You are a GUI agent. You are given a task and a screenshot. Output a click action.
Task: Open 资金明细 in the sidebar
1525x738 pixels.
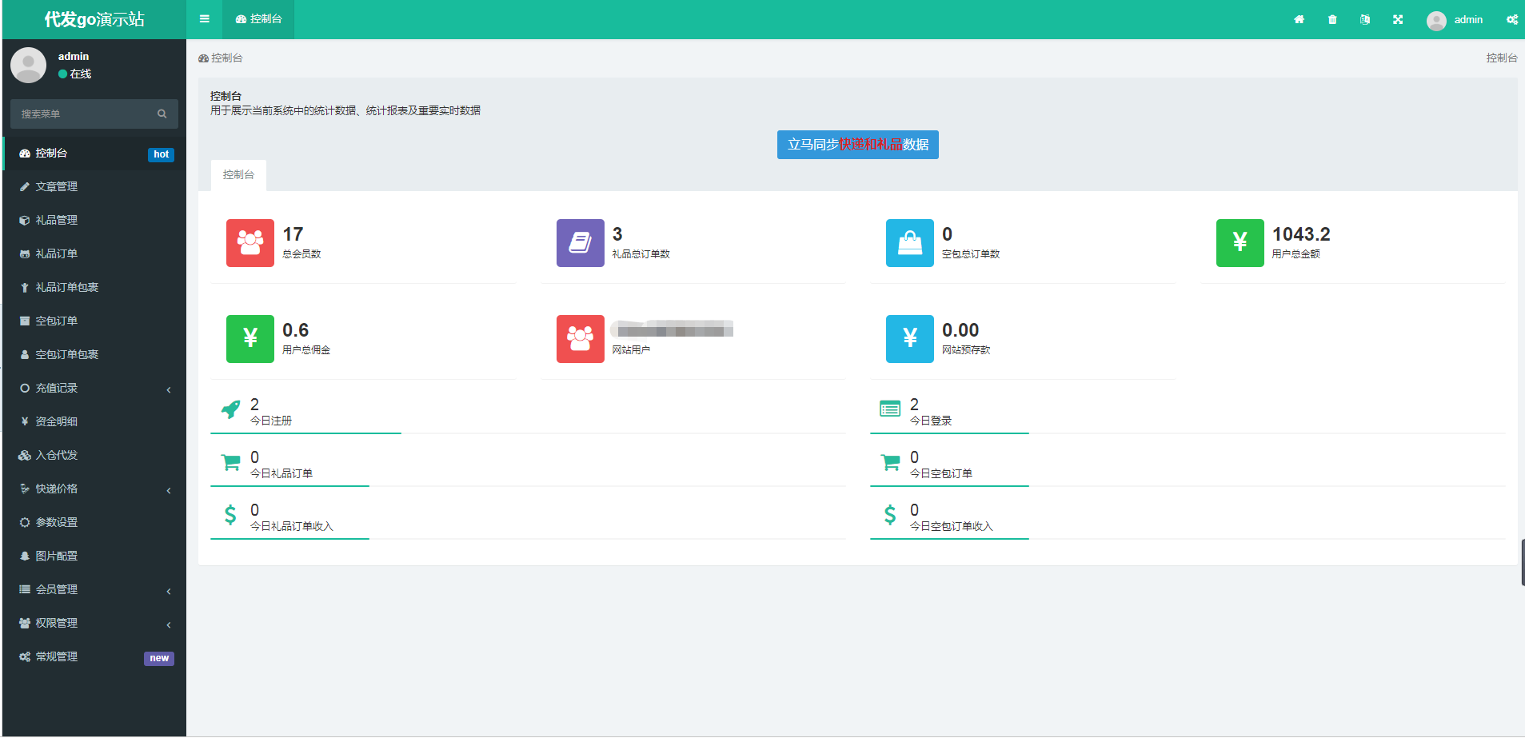(x=94, y=421)
